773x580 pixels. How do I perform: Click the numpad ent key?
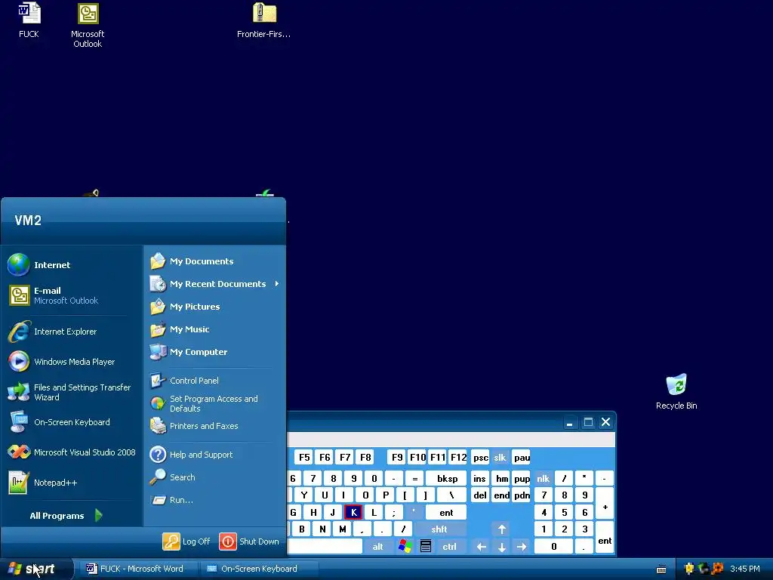pyautogui.click(x=605, y=538)
